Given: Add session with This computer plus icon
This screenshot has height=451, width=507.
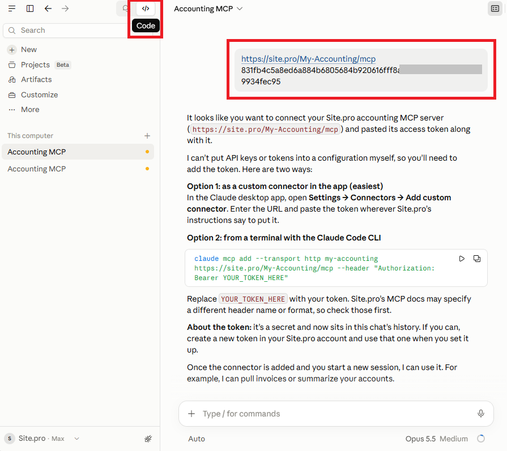Looking at the screenshot, I should [147, 136].
